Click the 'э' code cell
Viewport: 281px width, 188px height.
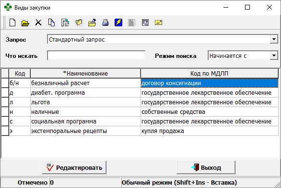click(x=20, y=131)
